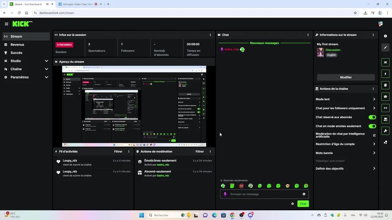This screenshot has width=392, height=220.
Task: Insert the red angry face emote
Action: point(241,186)
